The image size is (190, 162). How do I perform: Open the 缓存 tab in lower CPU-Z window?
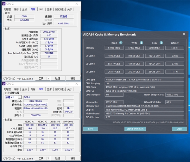[x=16, y=89]
